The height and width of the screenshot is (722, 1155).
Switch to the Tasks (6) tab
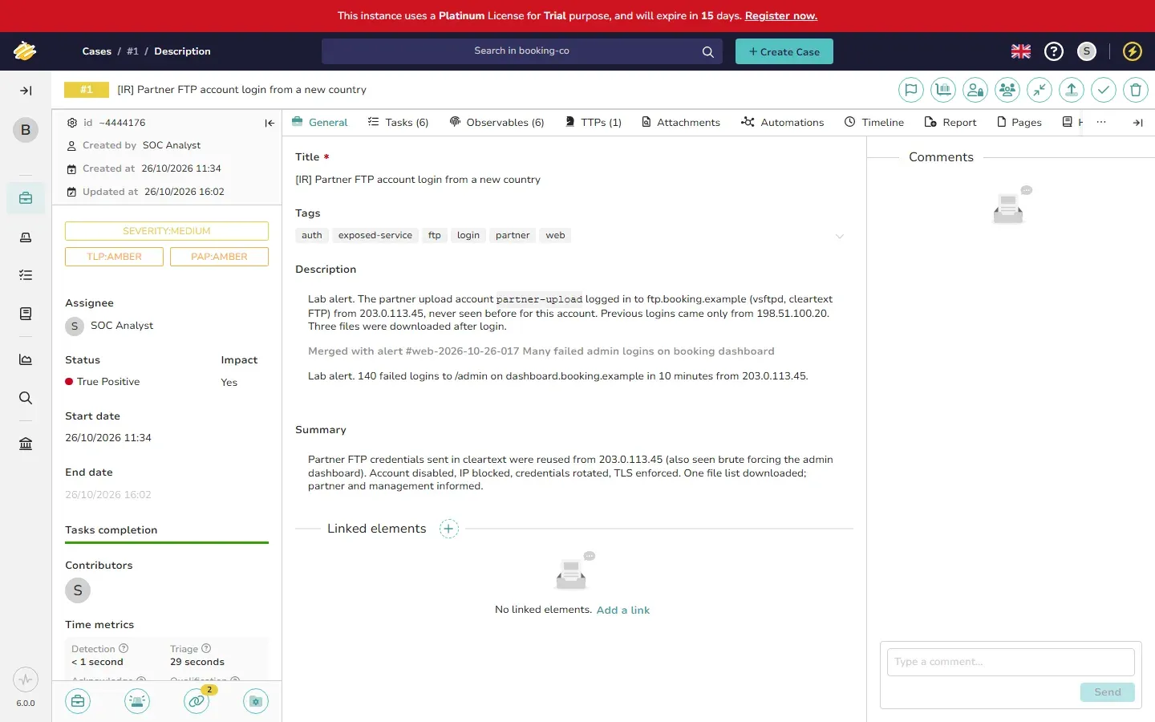(x=399, y=122)
